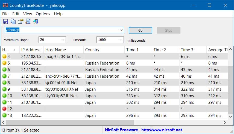Click the 322 ms Time 3 cell
The width and height of the screenshot is (234, 134).
[187, 89]
